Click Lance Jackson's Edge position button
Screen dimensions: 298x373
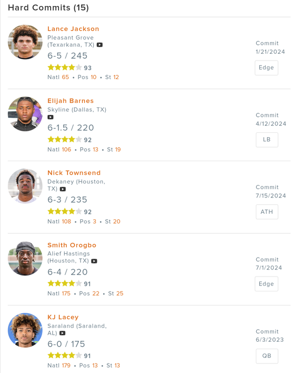tap(266, 68)
